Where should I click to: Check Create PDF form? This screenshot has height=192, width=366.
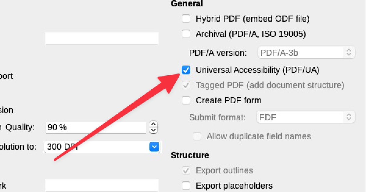coord(186,100)
